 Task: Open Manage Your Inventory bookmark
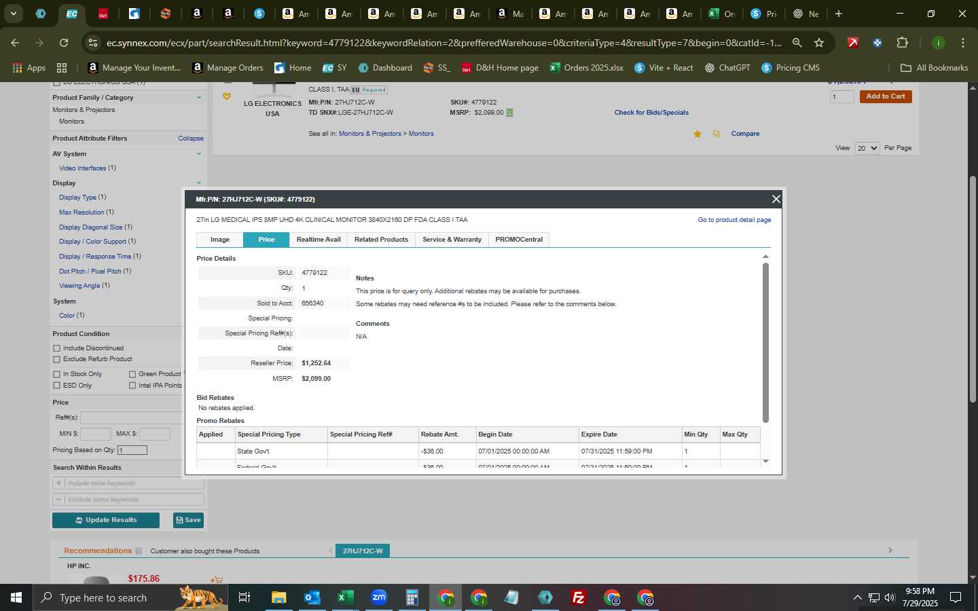135,68
